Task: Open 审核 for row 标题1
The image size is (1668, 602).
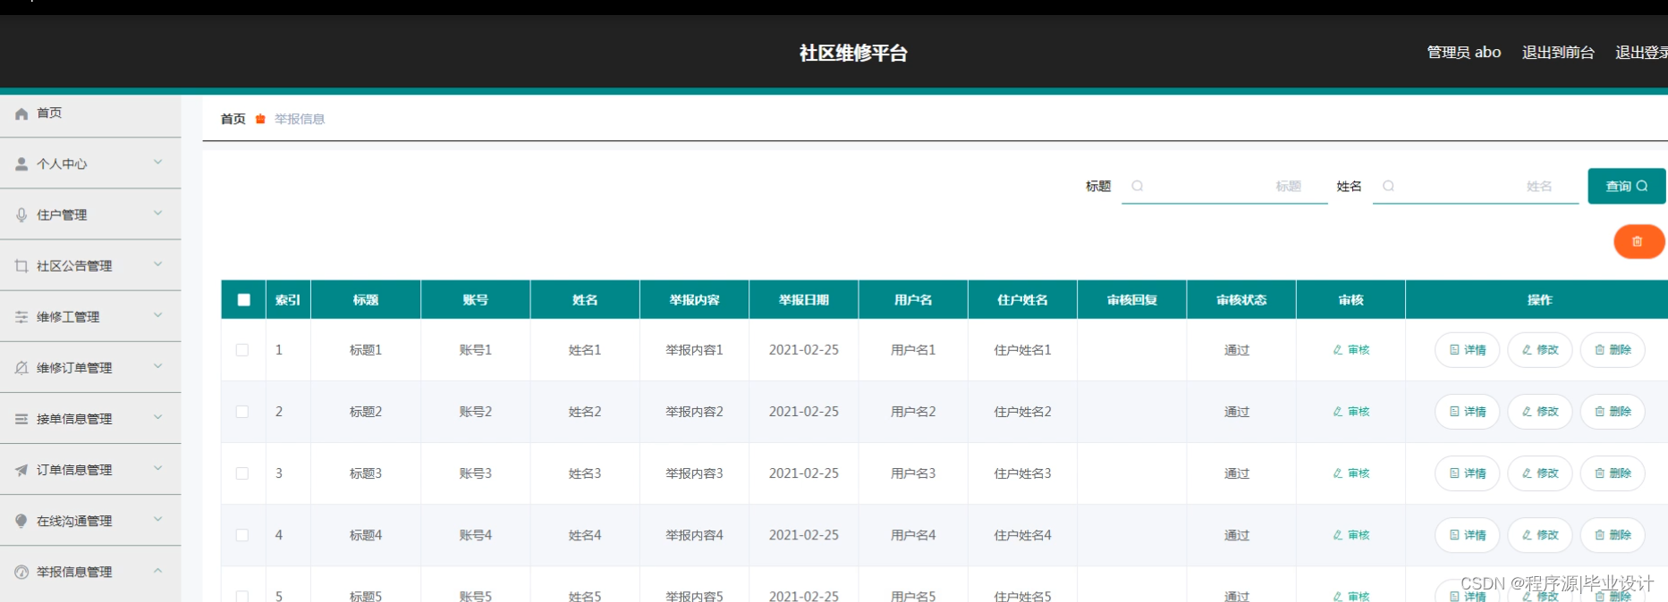Action: pos(1350,350)
